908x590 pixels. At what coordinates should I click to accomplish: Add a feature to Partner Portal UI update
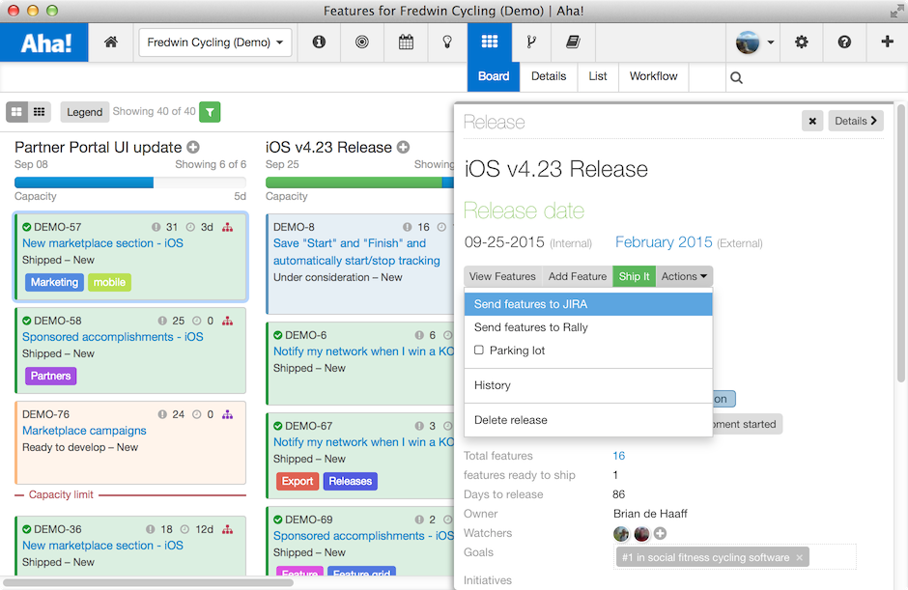tap(193, 147)
